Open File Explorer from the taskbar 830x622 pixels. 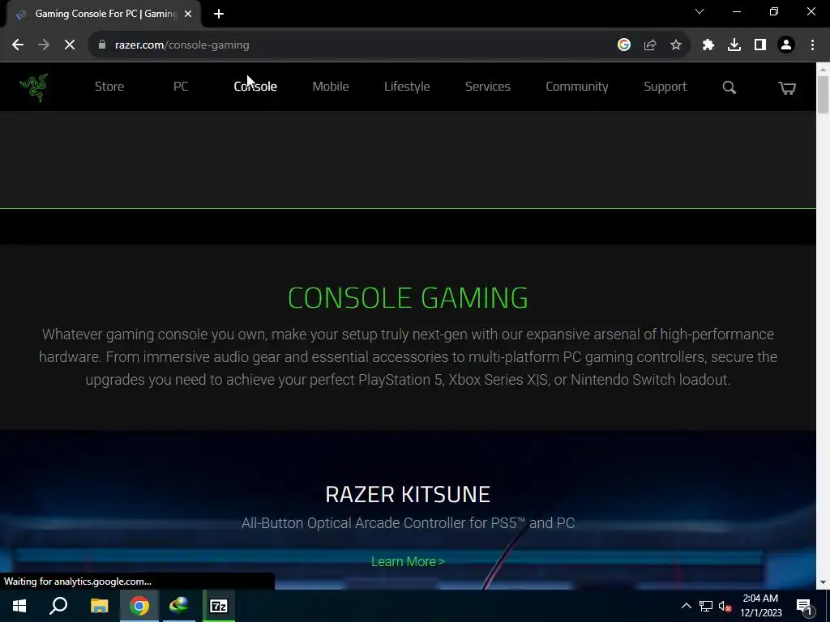[x=99, y=606]
